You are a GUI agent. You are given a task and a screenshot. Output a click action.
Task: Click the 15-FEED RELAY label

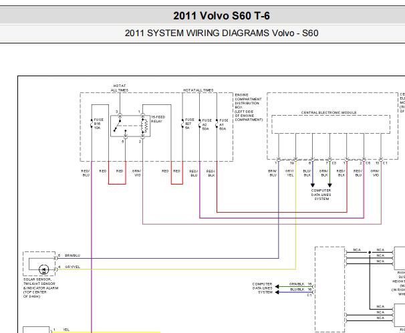[x=158, y=119]
